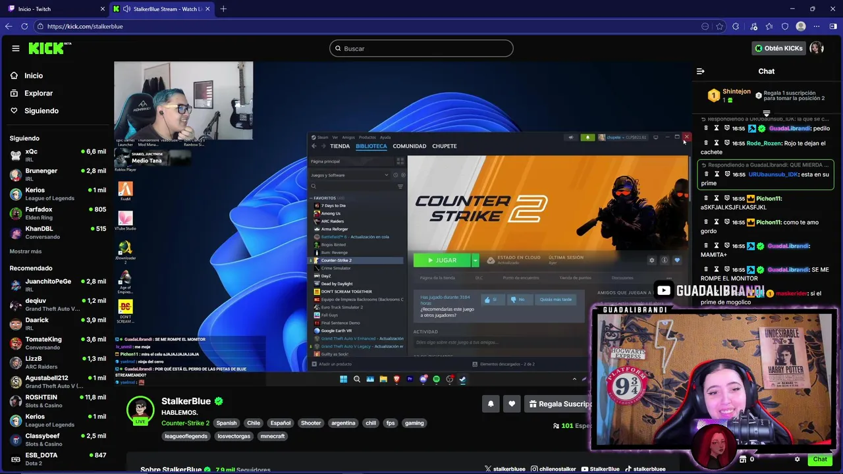Screen dimensions: 843x474
Task: Focus the Buscar search field
Action: pos(421,48)
